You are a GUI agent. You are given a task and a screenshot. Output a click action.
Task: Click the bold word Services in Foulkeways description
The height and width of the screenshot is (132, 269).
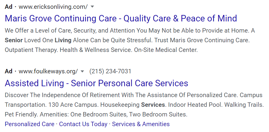[x=153, y=105]
